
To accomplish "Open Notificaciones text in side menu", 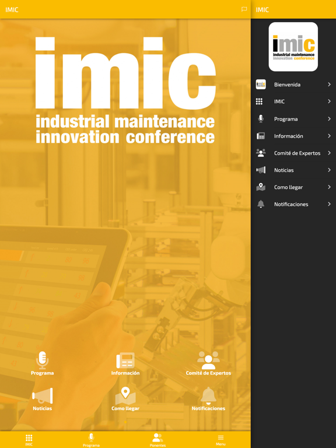I will pyautogui.click(x=291, y=204).
